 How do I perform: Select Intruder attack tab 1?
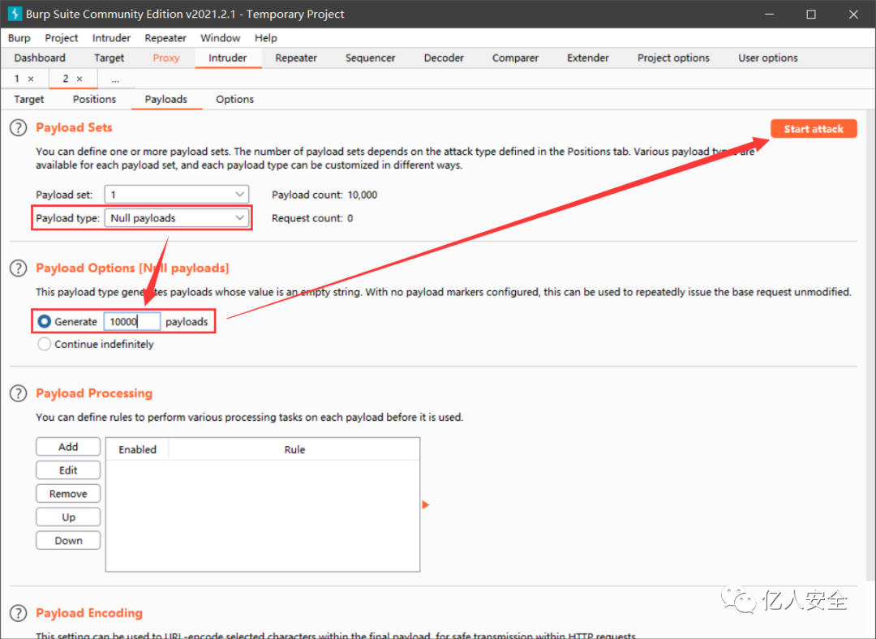(17, 79)
